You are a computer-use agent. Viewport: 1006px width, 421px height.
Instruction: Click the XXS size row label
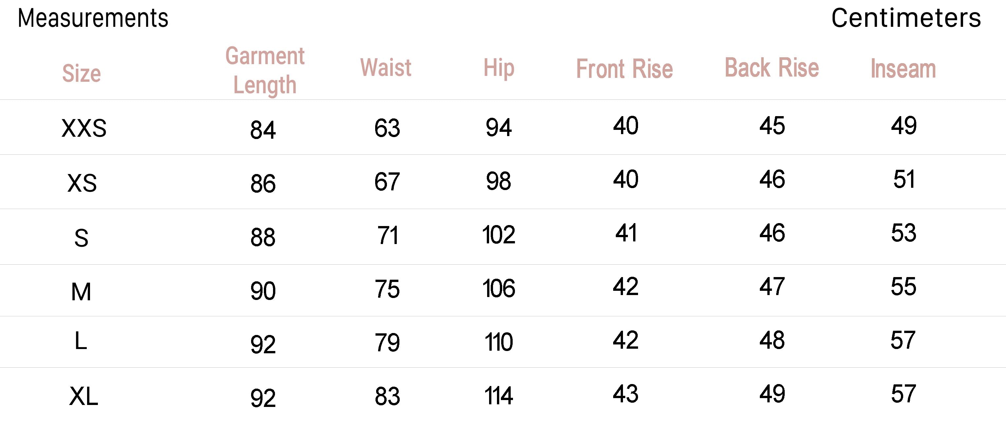point(84,128)
